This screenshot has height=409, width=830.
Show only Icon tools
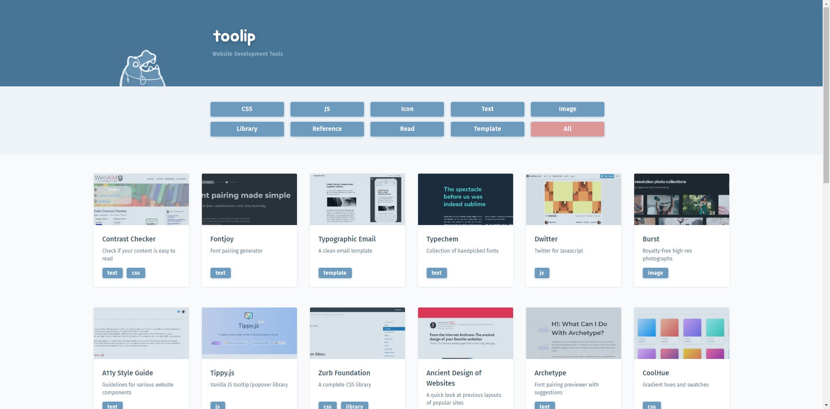(x=407, y=109)
